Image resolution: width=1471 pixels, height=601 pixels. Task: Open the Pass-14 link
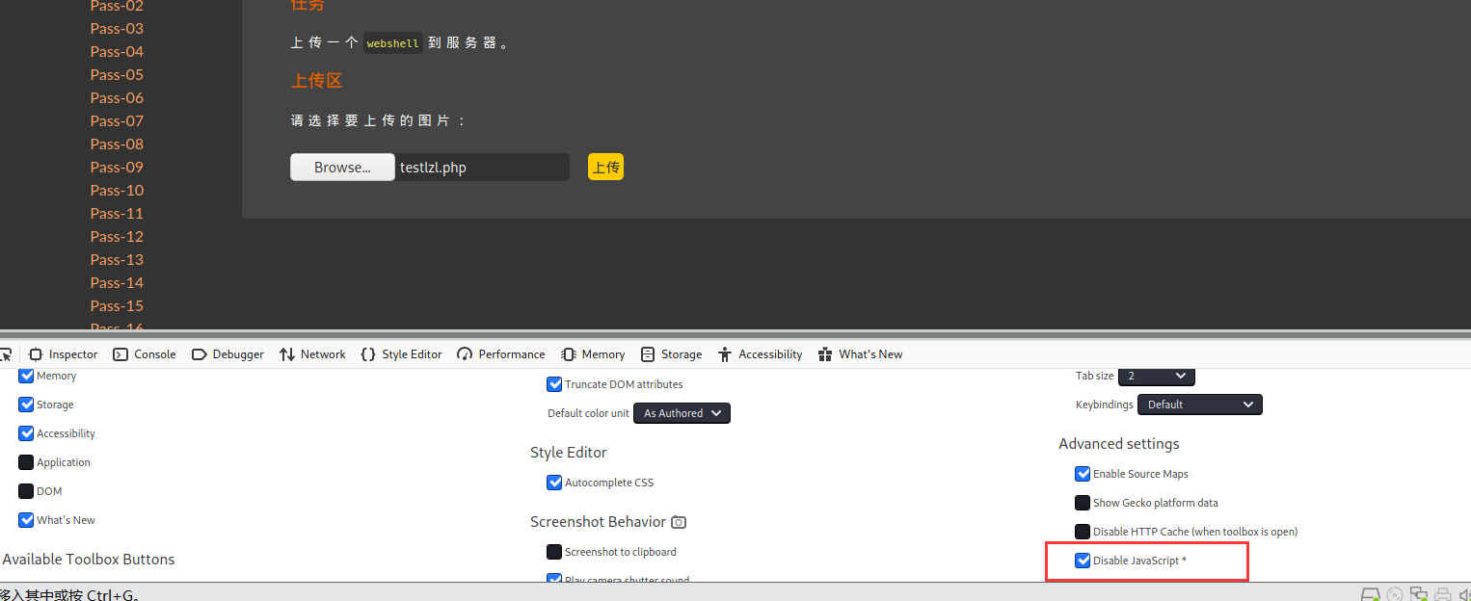(x=117, y=282)
